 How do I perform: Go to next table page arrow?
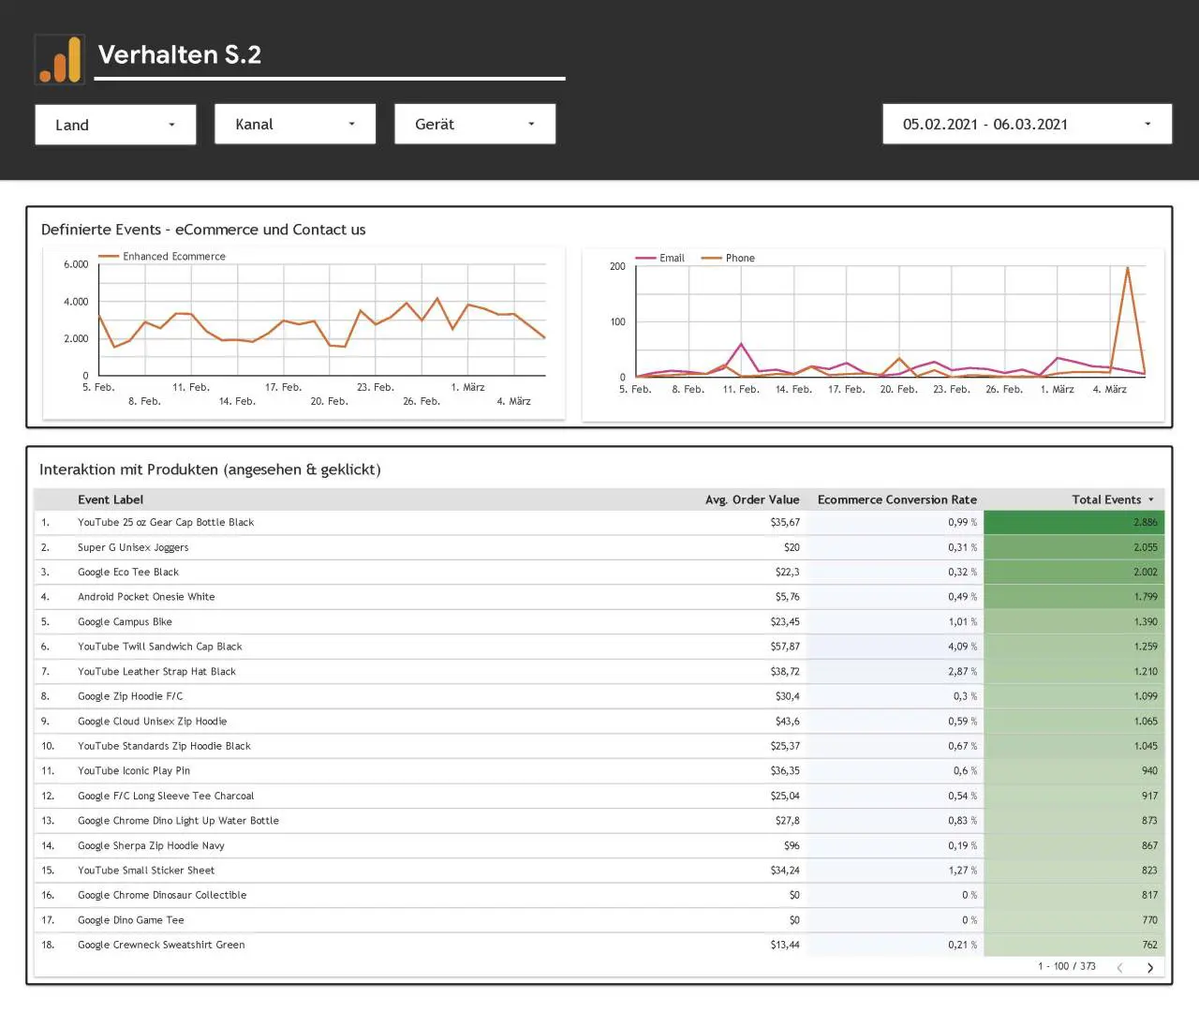pos(1150,968)
